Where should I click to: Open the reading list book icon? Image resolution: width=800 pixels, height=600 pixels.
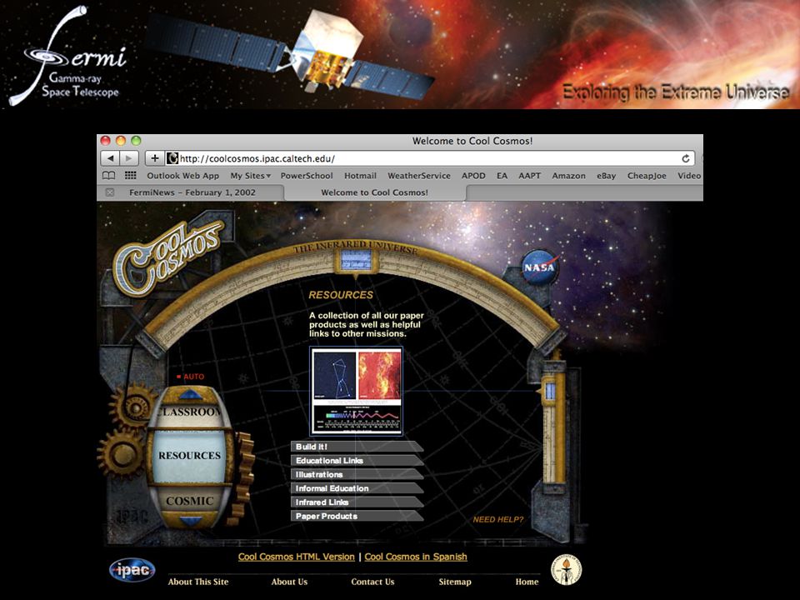coord(108,176)
